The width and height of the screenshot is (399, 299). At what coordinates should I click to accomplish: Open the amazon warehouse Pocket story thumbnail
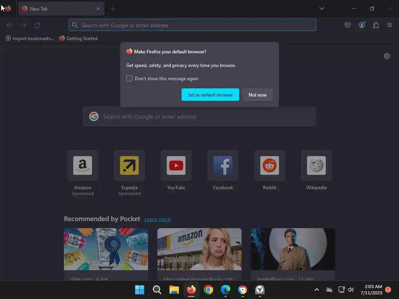pyautogui.click(x=199, y=249)
